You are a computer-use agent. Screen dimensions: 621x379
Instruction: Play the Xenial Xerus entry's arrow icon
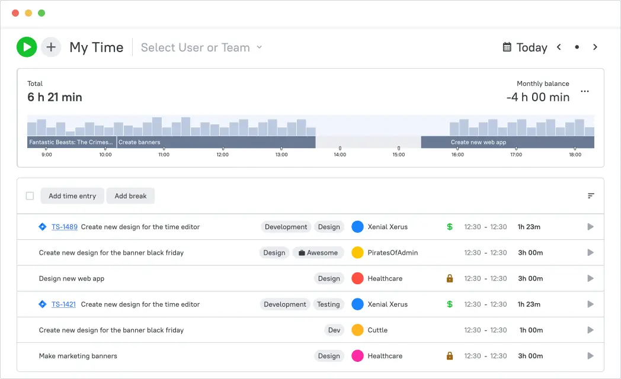pyautogui.click(x=590, y=227)
